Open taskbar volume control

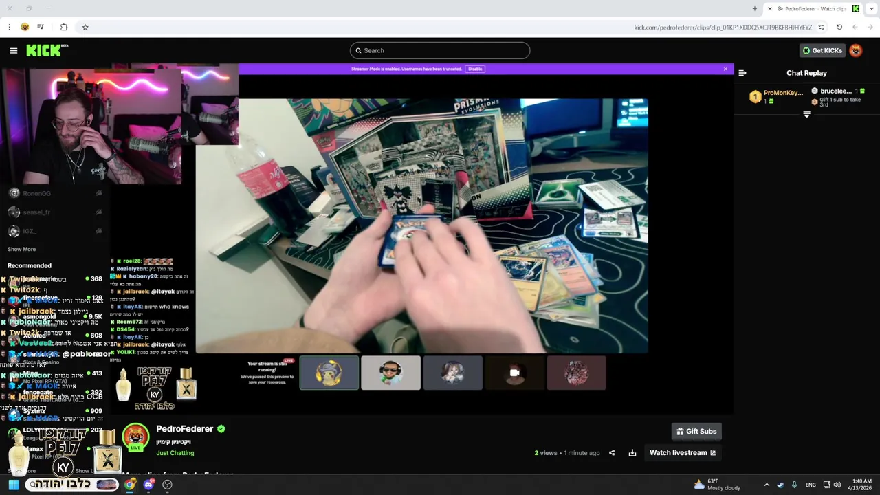coord(837,485)
